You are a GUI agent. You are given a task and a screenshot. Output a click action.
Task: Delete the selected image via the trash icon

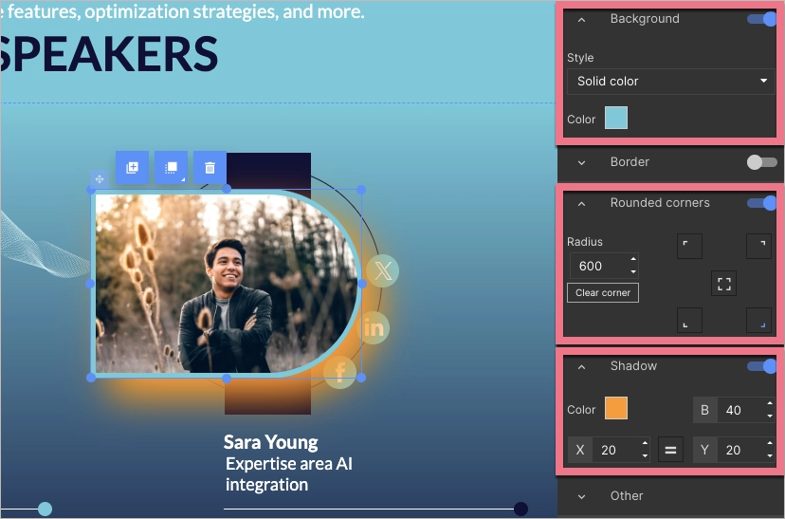(x=210, y=168)
